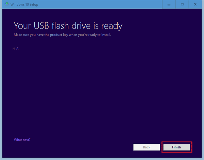Screen dimensions: 204x160
Task: Open the 'What next?' link
Action: [22, 140]
